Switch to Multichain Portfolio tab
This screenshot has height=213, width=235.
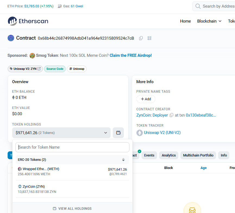198,155
